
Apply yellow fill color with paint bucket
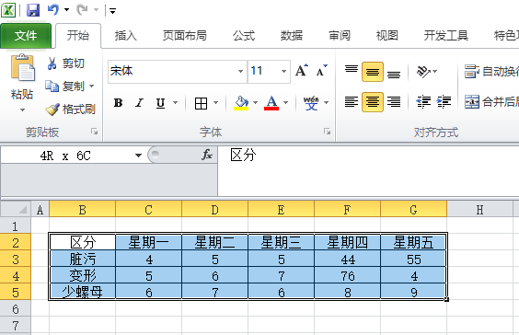241,103
